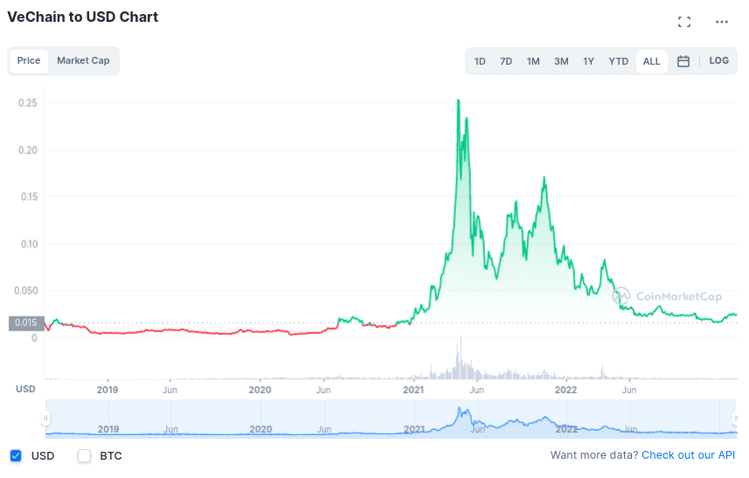The height and width of the screenshot is (478, 749).
Task: Toggle the LOG scale button
Action: pyautogui.click(x=718, y=60)
